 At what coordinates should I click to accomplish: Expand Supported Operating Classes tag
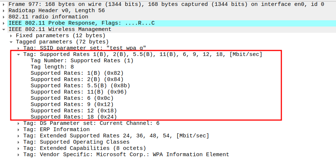pyautogui.click(x=19, y=142)
